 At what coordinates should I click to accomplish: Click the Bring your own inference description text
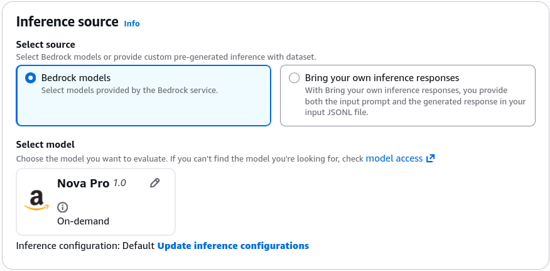[x=415, y=102]
